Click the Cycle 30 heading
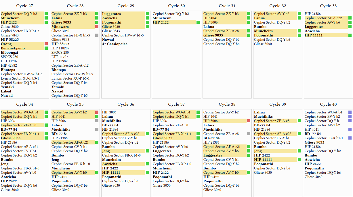353x197 pixels. coord(176,6)
